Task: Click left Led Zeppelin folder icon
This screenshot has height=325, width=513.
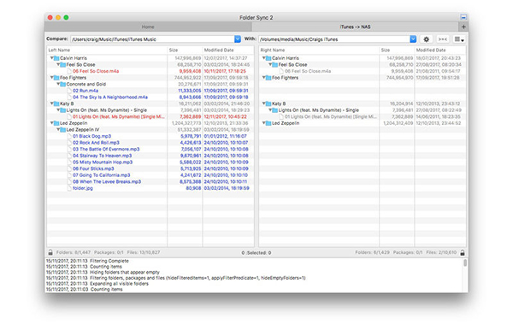Action: pos(56,123)
